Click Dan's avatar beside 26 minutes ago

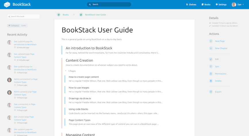9,42
